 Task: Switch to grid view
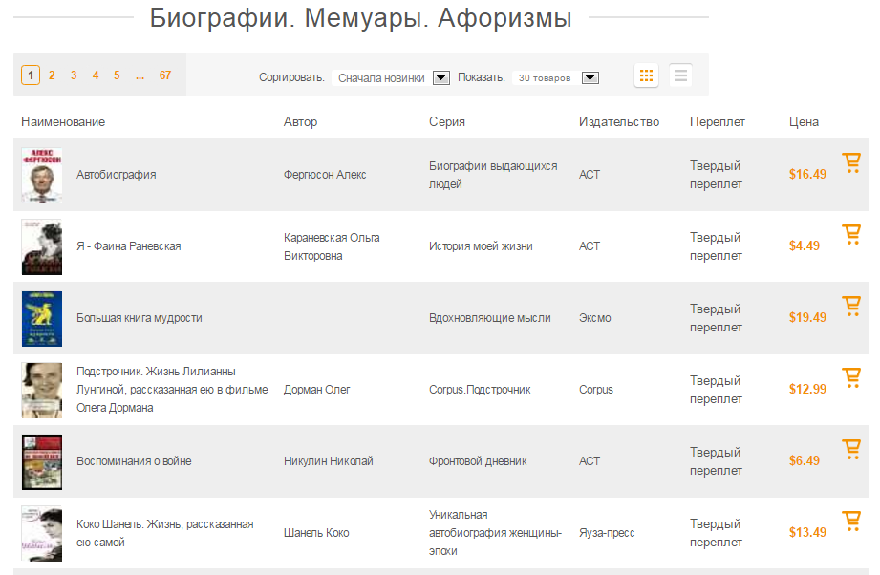(x=646, y=75)
